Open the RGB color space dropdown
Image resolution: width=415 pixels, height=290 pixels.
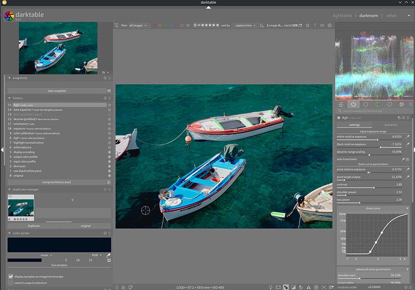point(97,255)
